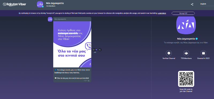The width and height of the screenshot is (214, 99).
Task: Share the welcome message via its share icon
Action: pyautogui.click(x=100, y=50)
